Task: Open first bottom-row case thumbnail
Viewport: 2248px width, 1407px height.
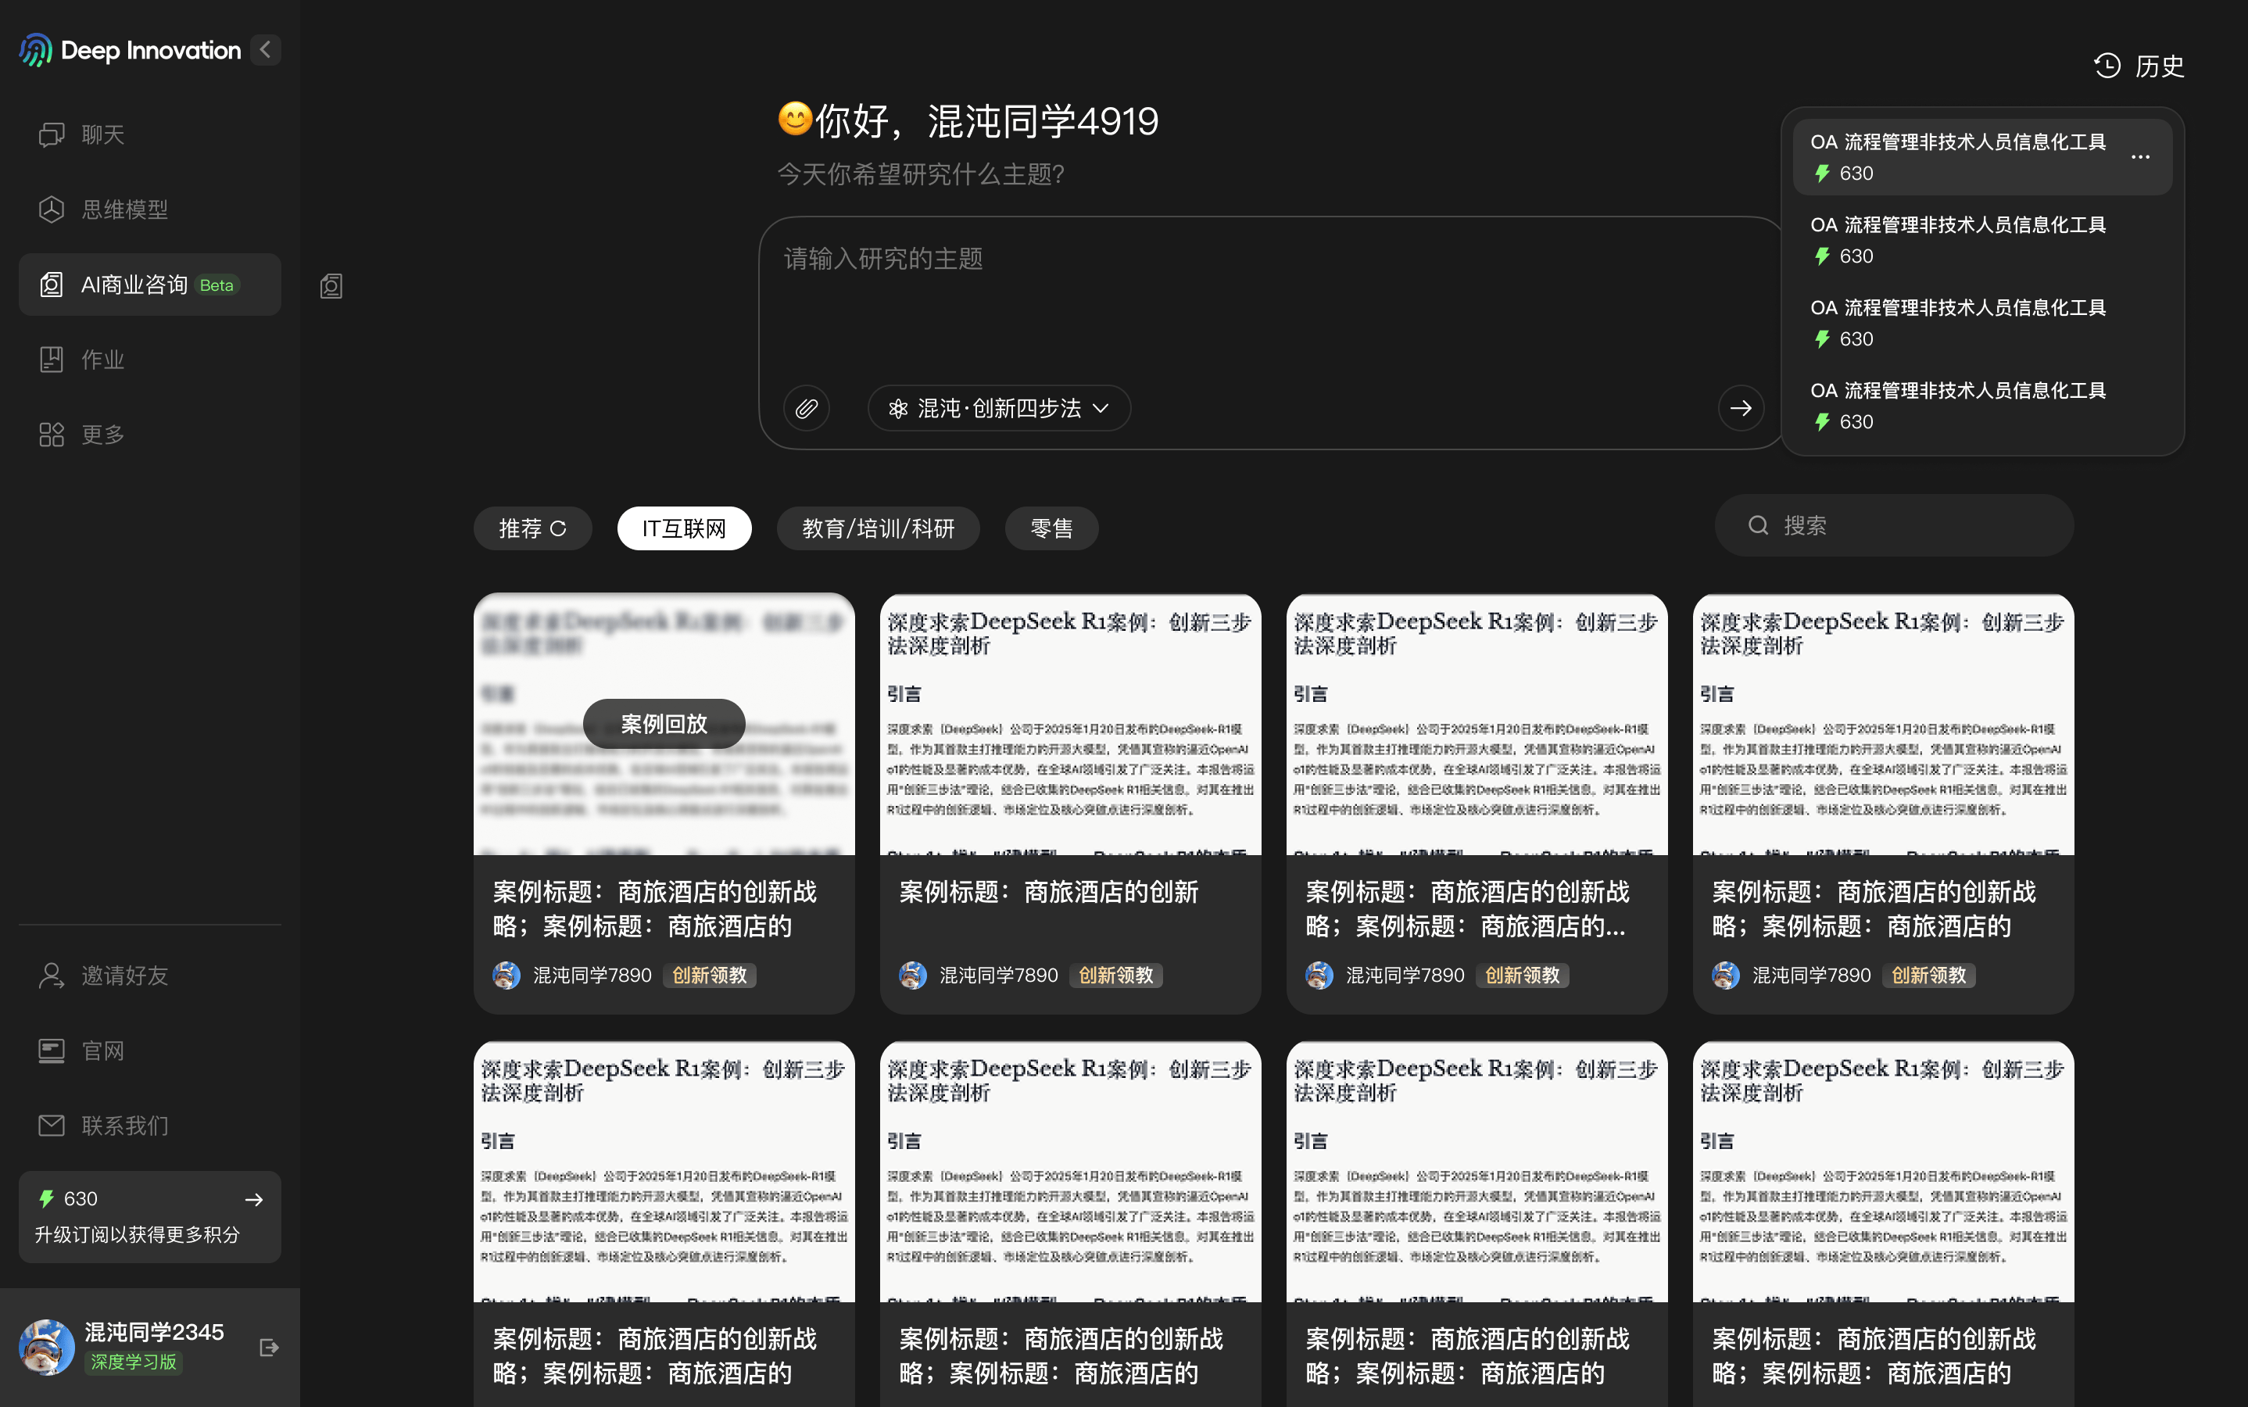Action: [x=664, y=1172]
